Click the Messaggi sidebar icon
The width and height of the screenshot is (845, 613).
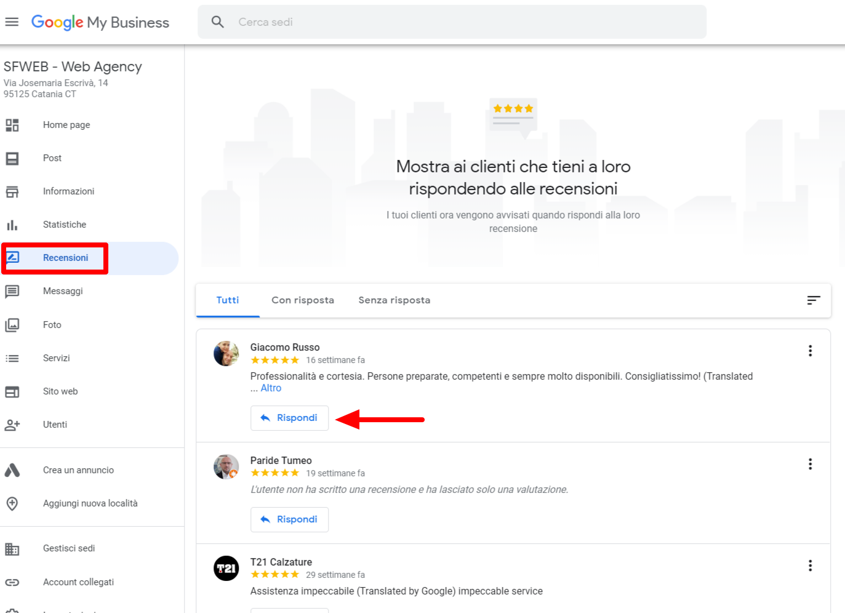click(12, 291)
